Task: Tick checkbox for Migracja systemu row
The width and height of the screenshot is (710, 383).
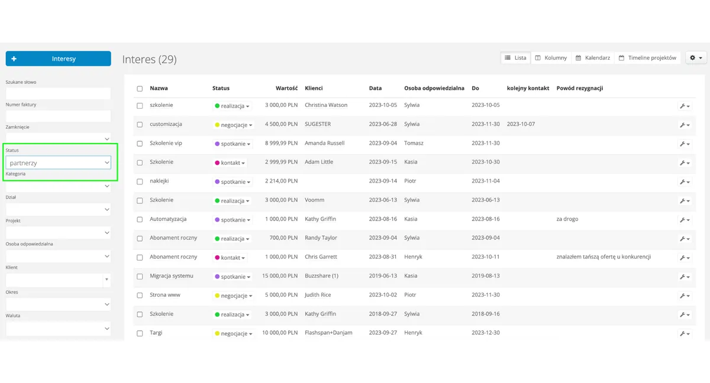Action: coord(140,276)
